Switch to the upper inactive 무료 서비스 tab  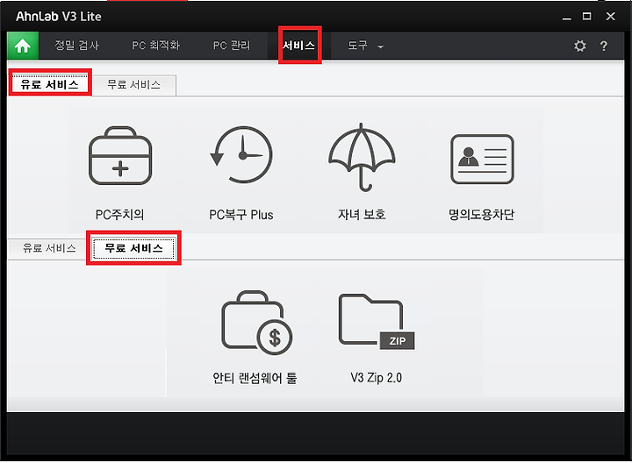133,84
